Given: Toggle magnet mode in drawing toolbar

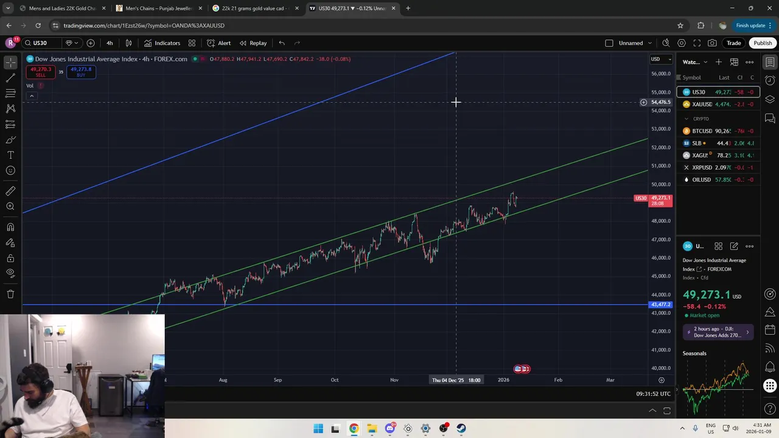Looking at the screenshot, I should [x=10, y=228].
